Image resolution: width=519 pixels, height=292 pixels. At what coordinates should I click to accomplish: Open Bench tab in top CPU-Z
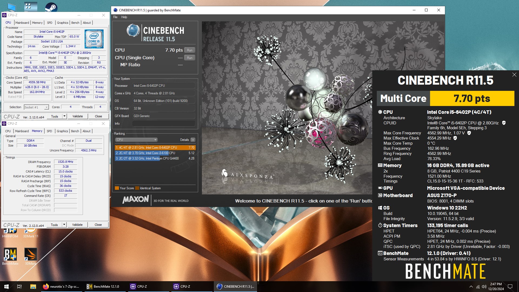tap(75, 23)
